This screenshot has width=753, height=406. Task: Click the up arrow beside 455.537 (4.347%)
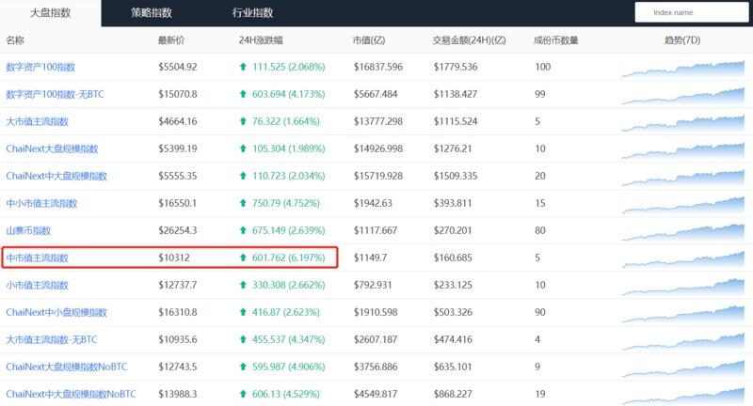244,339
